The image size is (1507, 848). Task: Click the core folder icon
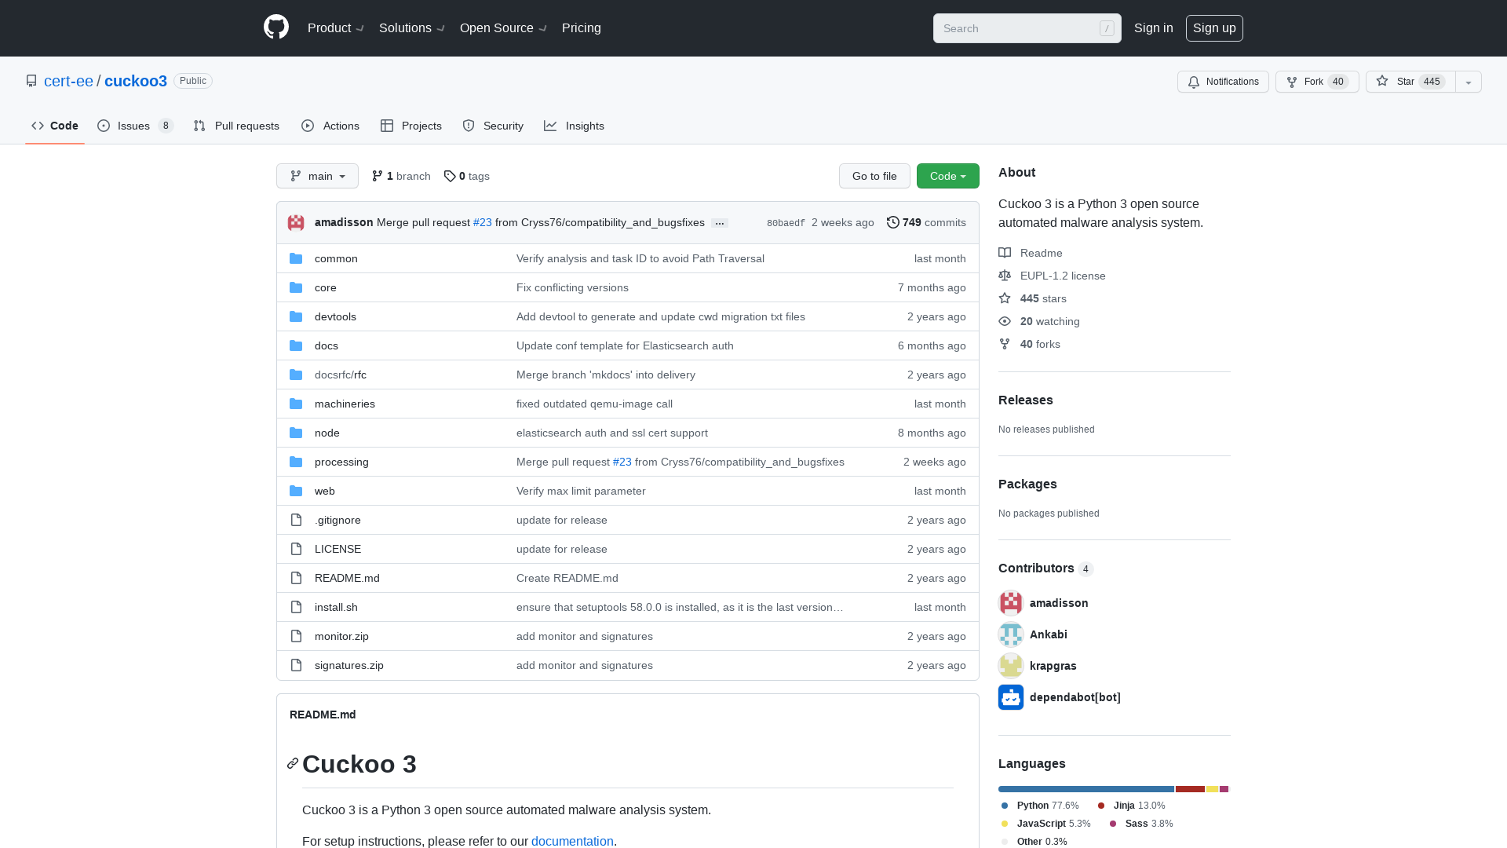296,287
